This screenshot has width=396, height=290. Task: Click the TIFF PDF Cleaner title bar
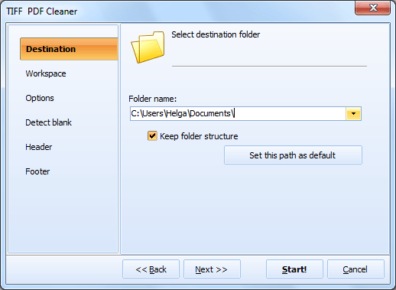[x=178, y=11]
